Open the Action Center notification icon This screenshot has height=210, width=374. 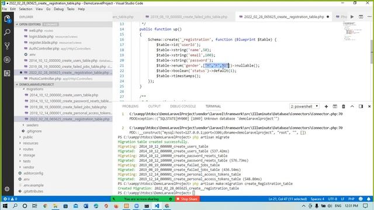[x=365, y=206]
